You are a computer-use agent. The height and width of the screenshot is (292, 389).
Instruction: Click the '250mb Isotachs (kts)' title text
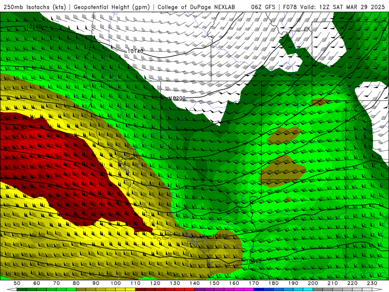pos(35,7)
